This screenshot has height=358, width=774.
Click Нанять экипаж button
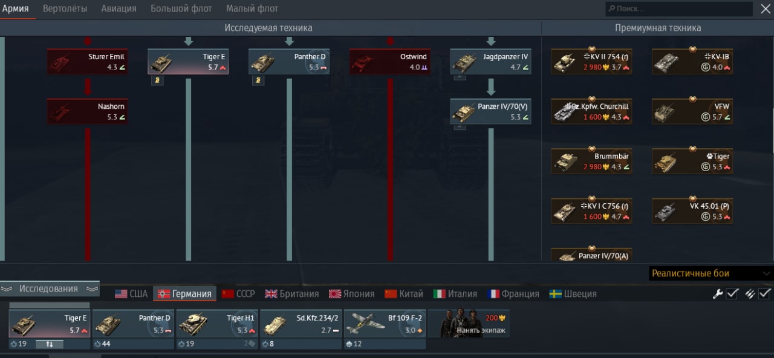pos(469,324)
